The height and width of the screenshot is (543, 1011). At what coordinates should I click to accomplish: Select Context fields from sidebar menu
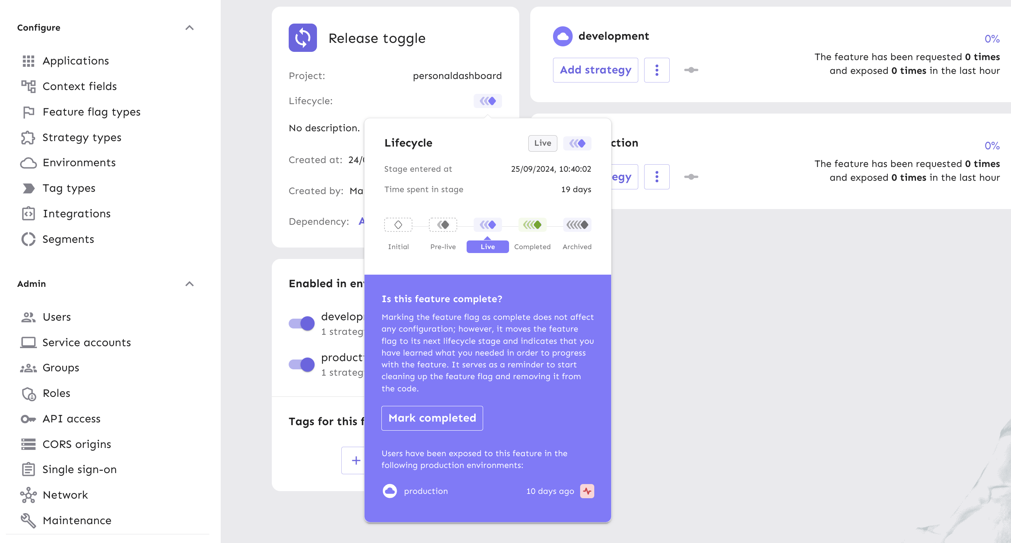click(80, 86)
